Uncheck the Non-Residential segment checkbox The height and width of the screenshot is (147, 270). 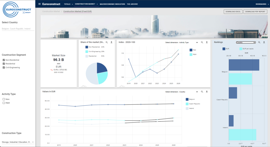pos(4,60)
